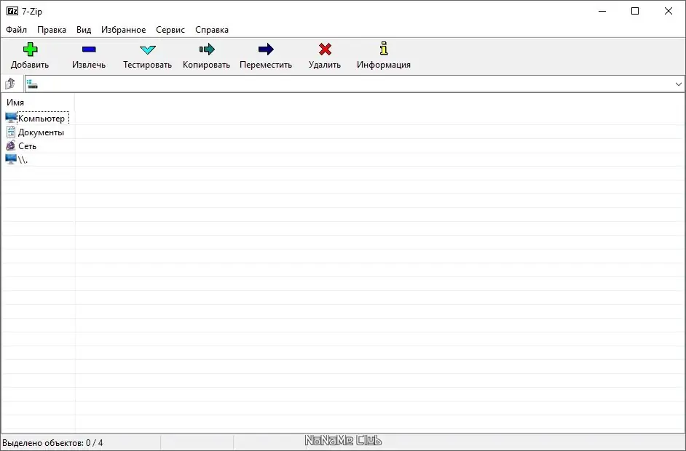This screenshot has width=686, height=451.
Task: Click the Копировать (Copy) arrow icon
Action: click(206, 49)
